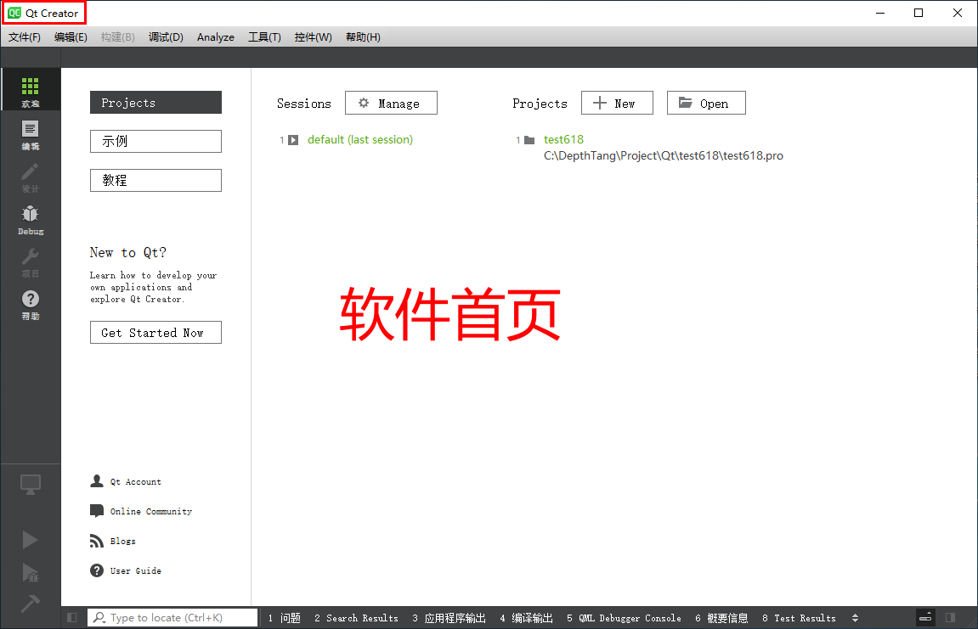Open the Qt Account link
This screenshot has width=978, height=629.
coord(126,481)
